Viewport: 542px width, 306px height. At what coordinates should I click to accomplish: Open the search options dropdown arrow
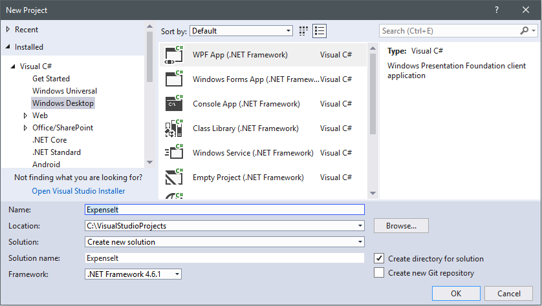pyautogui.click(x=534, y=31)
